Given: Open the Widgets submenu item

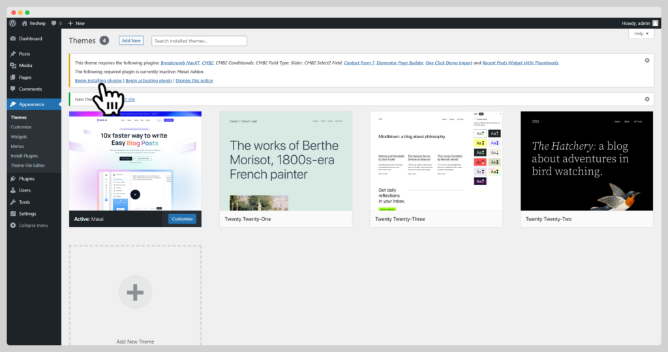Looking at the screenshot, I should pos(19,137).
